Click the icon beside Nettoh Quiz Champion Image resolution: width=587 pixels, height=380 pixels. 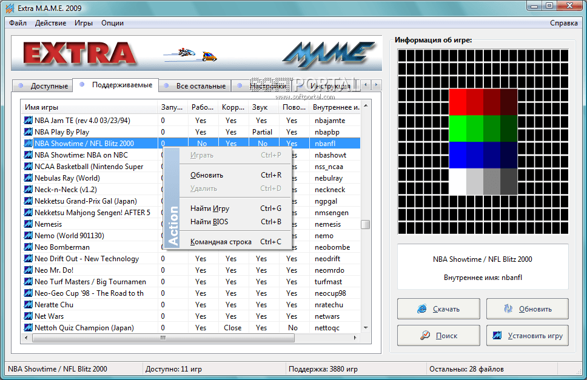(x=28, y=328)
